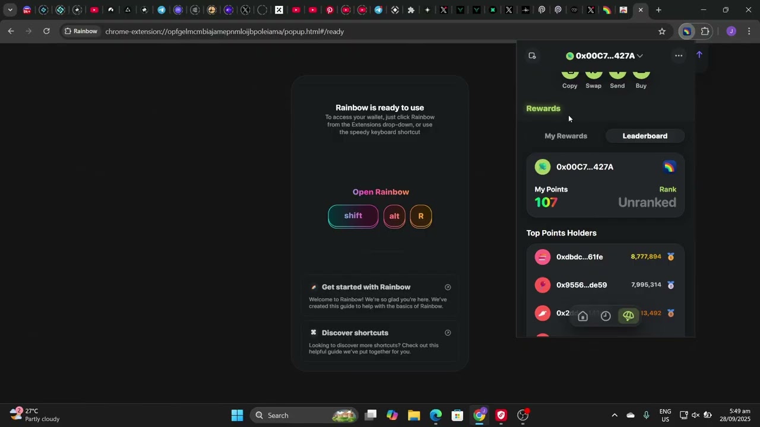Close the current browser tab

[x=641, y=10]
